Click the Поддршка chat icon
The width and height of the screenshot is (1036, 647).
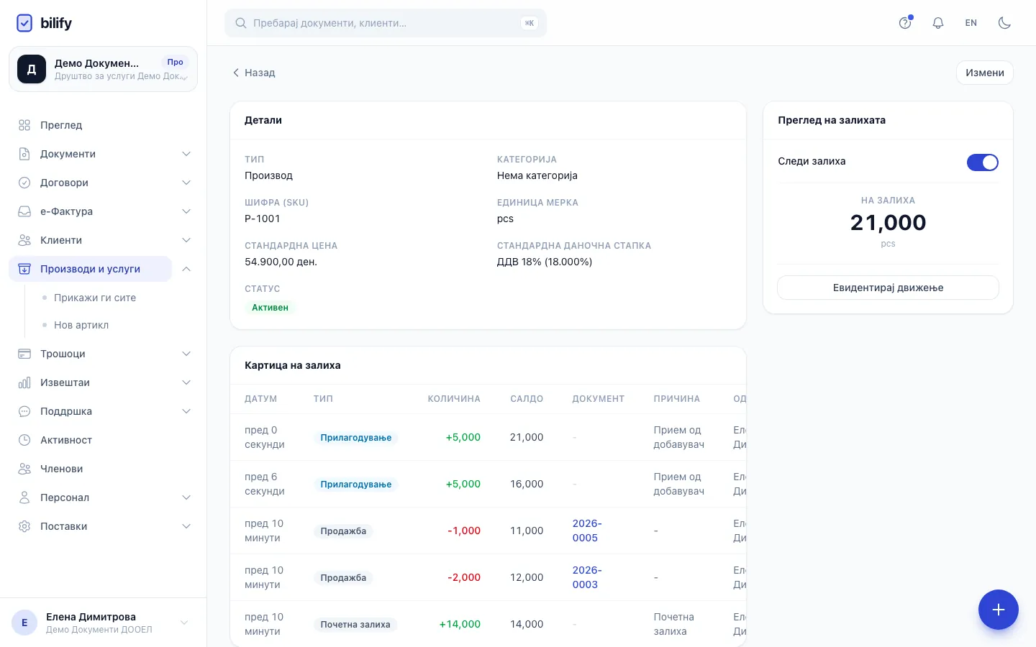[x=24, y=411]
